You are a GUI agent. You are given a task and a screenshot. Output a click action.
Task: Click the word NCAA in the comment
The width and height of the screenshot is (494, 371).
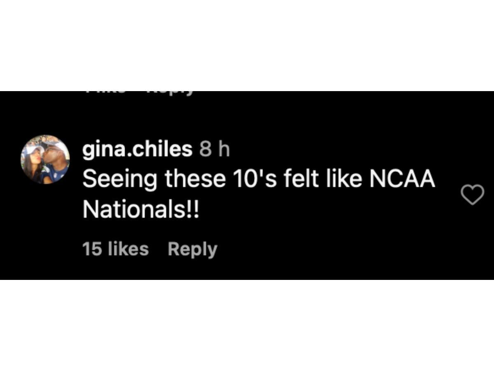[402, 180]
